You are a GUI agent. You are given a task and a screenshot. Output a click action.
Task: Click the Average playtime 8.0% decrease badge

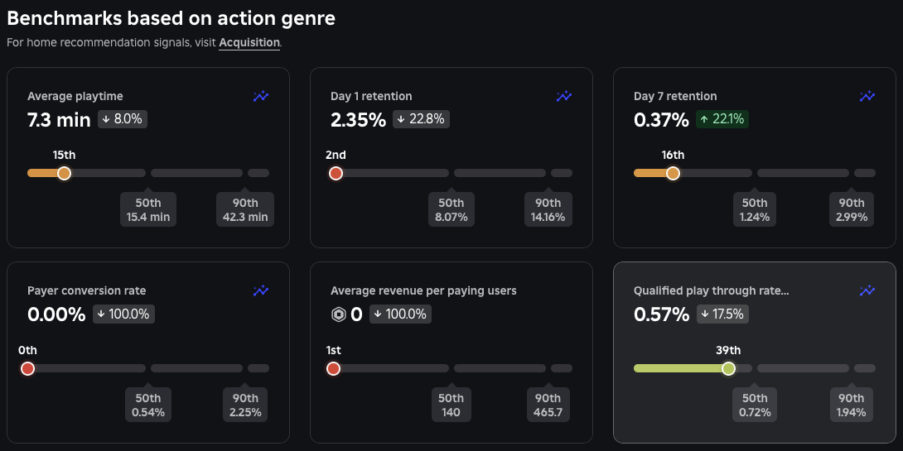point(122,119)
